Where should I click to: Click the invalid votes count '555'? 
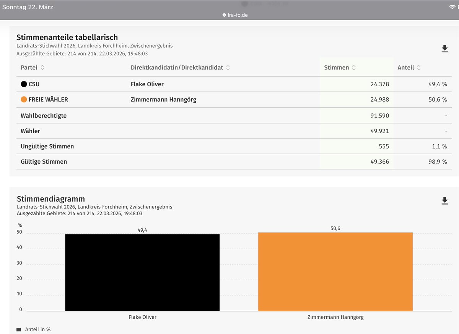(x=384, y=146)
